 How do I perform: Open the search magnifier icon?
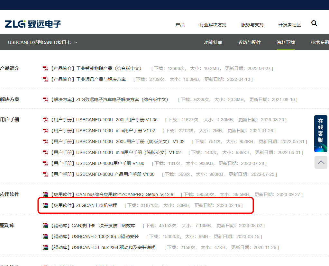pyautogui.click(x=314, y=23)
